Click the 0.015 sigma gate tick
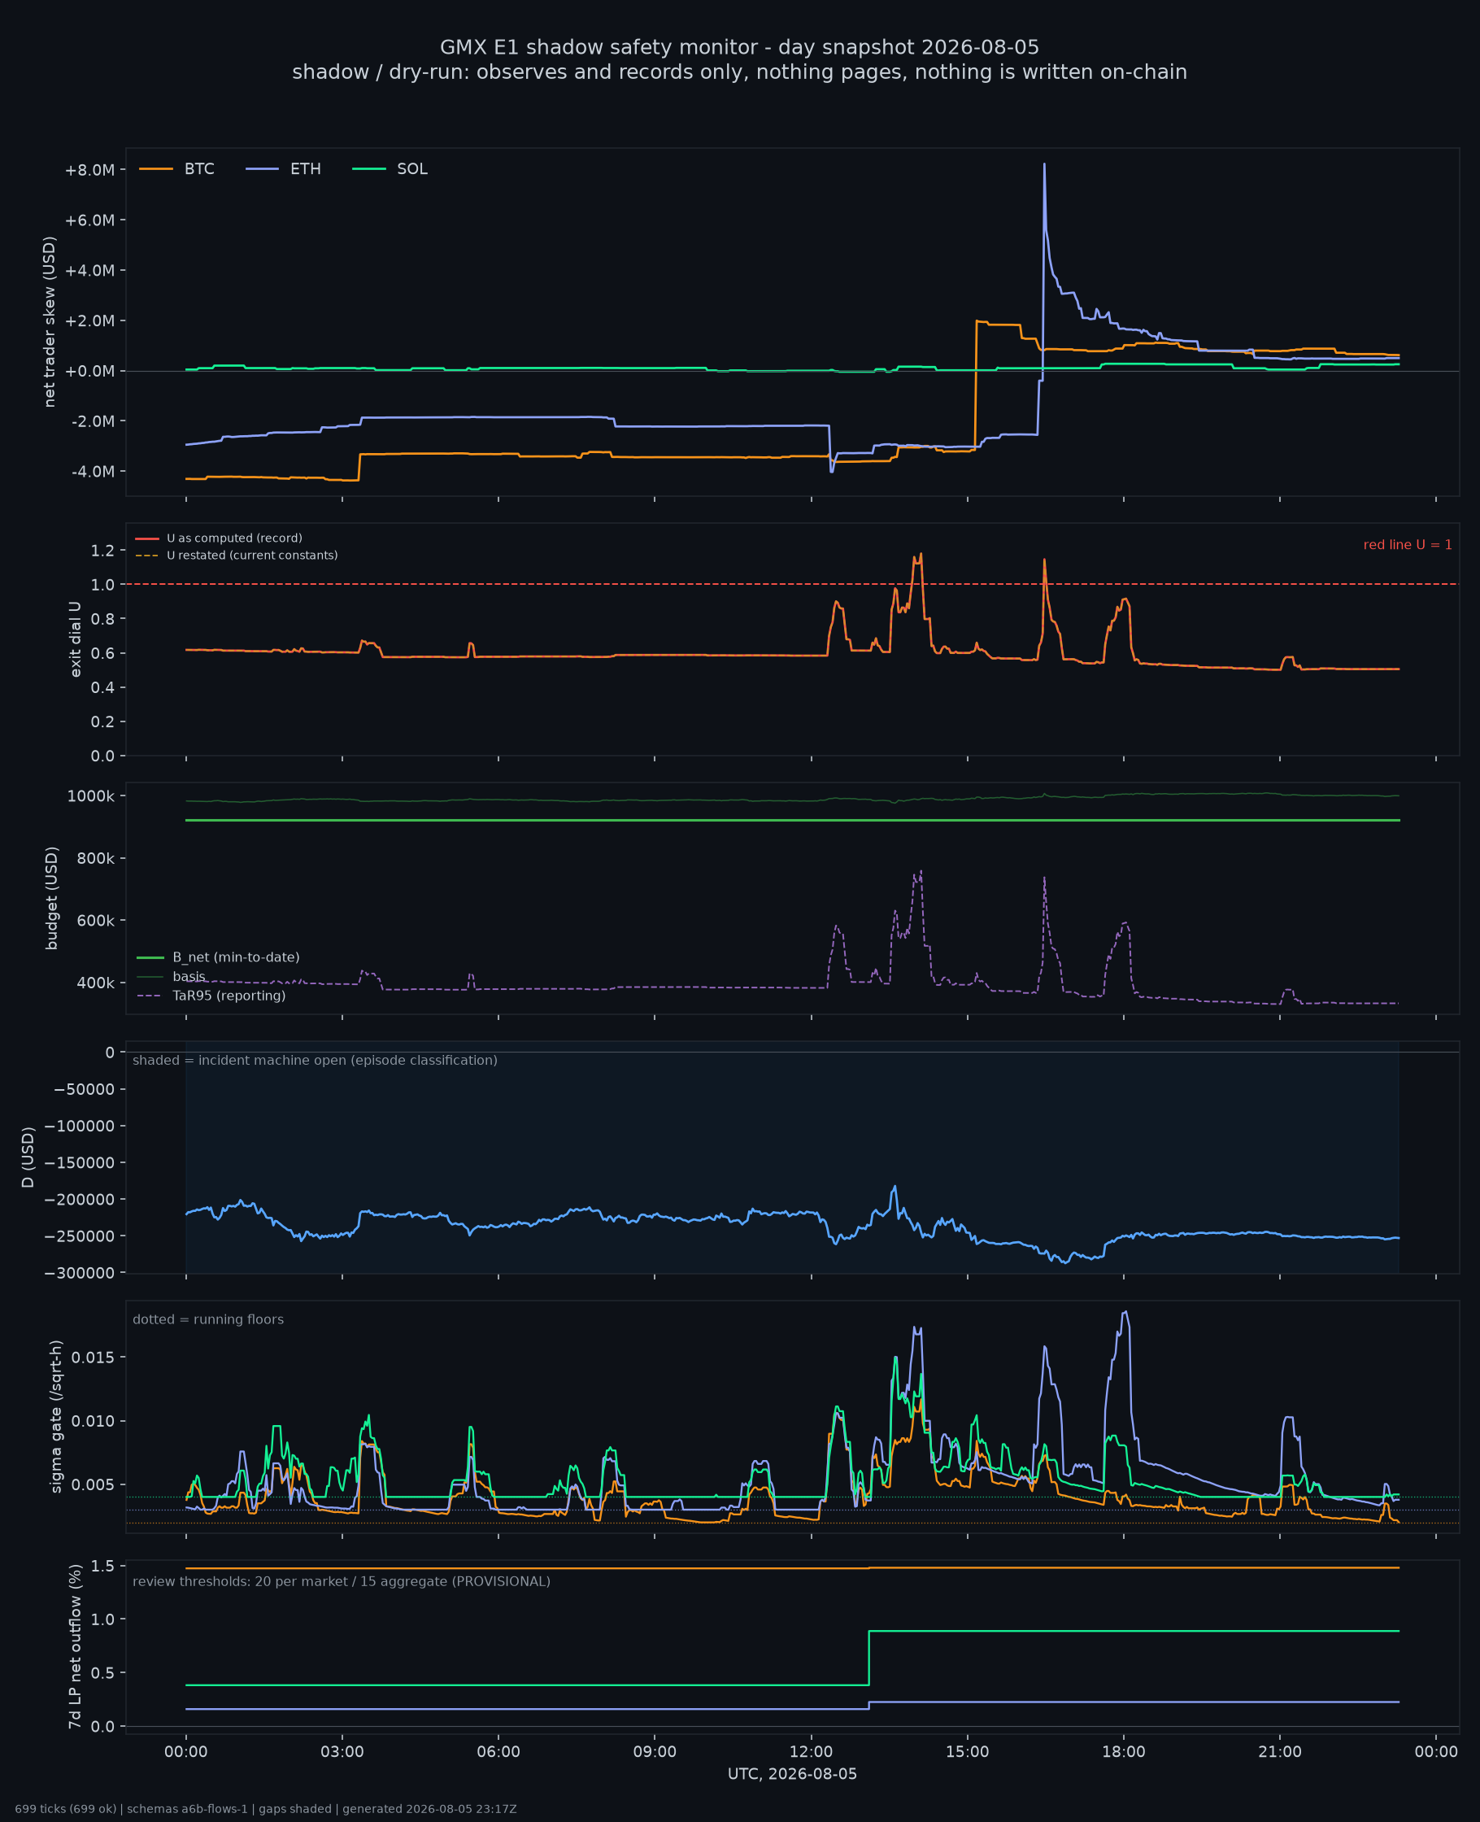This screenshot has width=1480, height=1822. tap(91, 1357)
